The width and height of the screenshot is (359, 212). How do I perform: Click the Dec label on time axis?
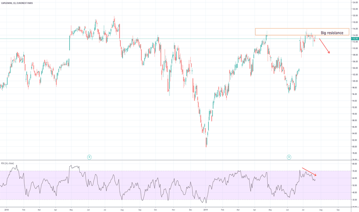(x=191, y=209)
